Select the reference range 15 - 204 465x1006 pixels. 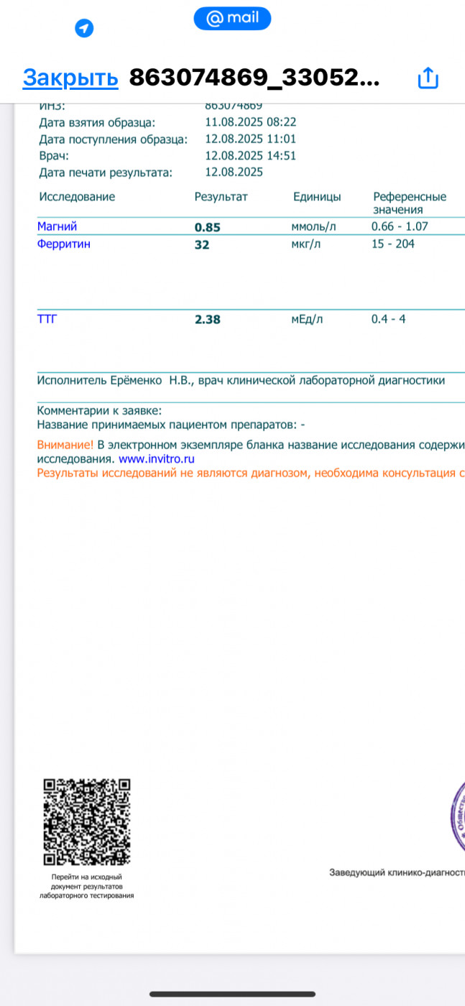click(393, 244)
